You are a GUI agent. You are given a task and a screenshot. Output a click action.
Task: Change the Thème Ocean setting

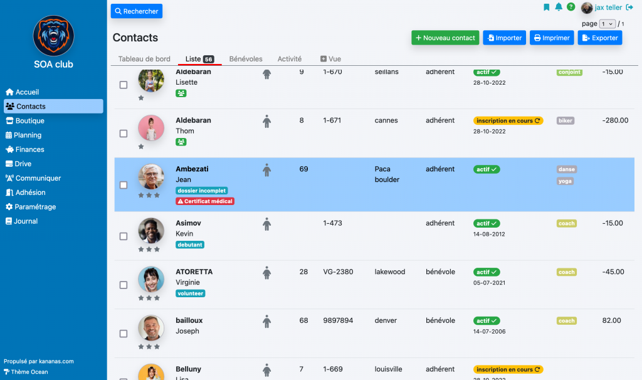[26, 372]
